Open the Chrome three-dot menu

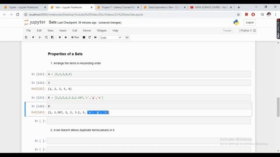pyautogui.click(x=276, y=14)
